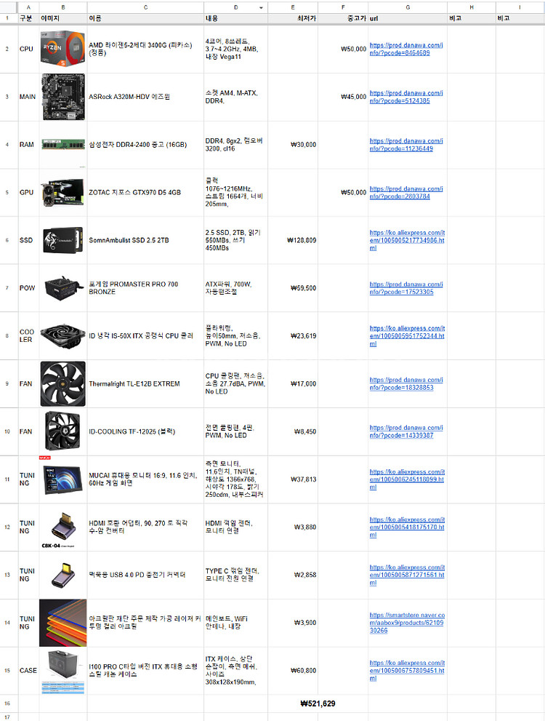Click the ₩37,813 monitor price cell
Viewport: 545px width, 721px height.
pos(293,479)
